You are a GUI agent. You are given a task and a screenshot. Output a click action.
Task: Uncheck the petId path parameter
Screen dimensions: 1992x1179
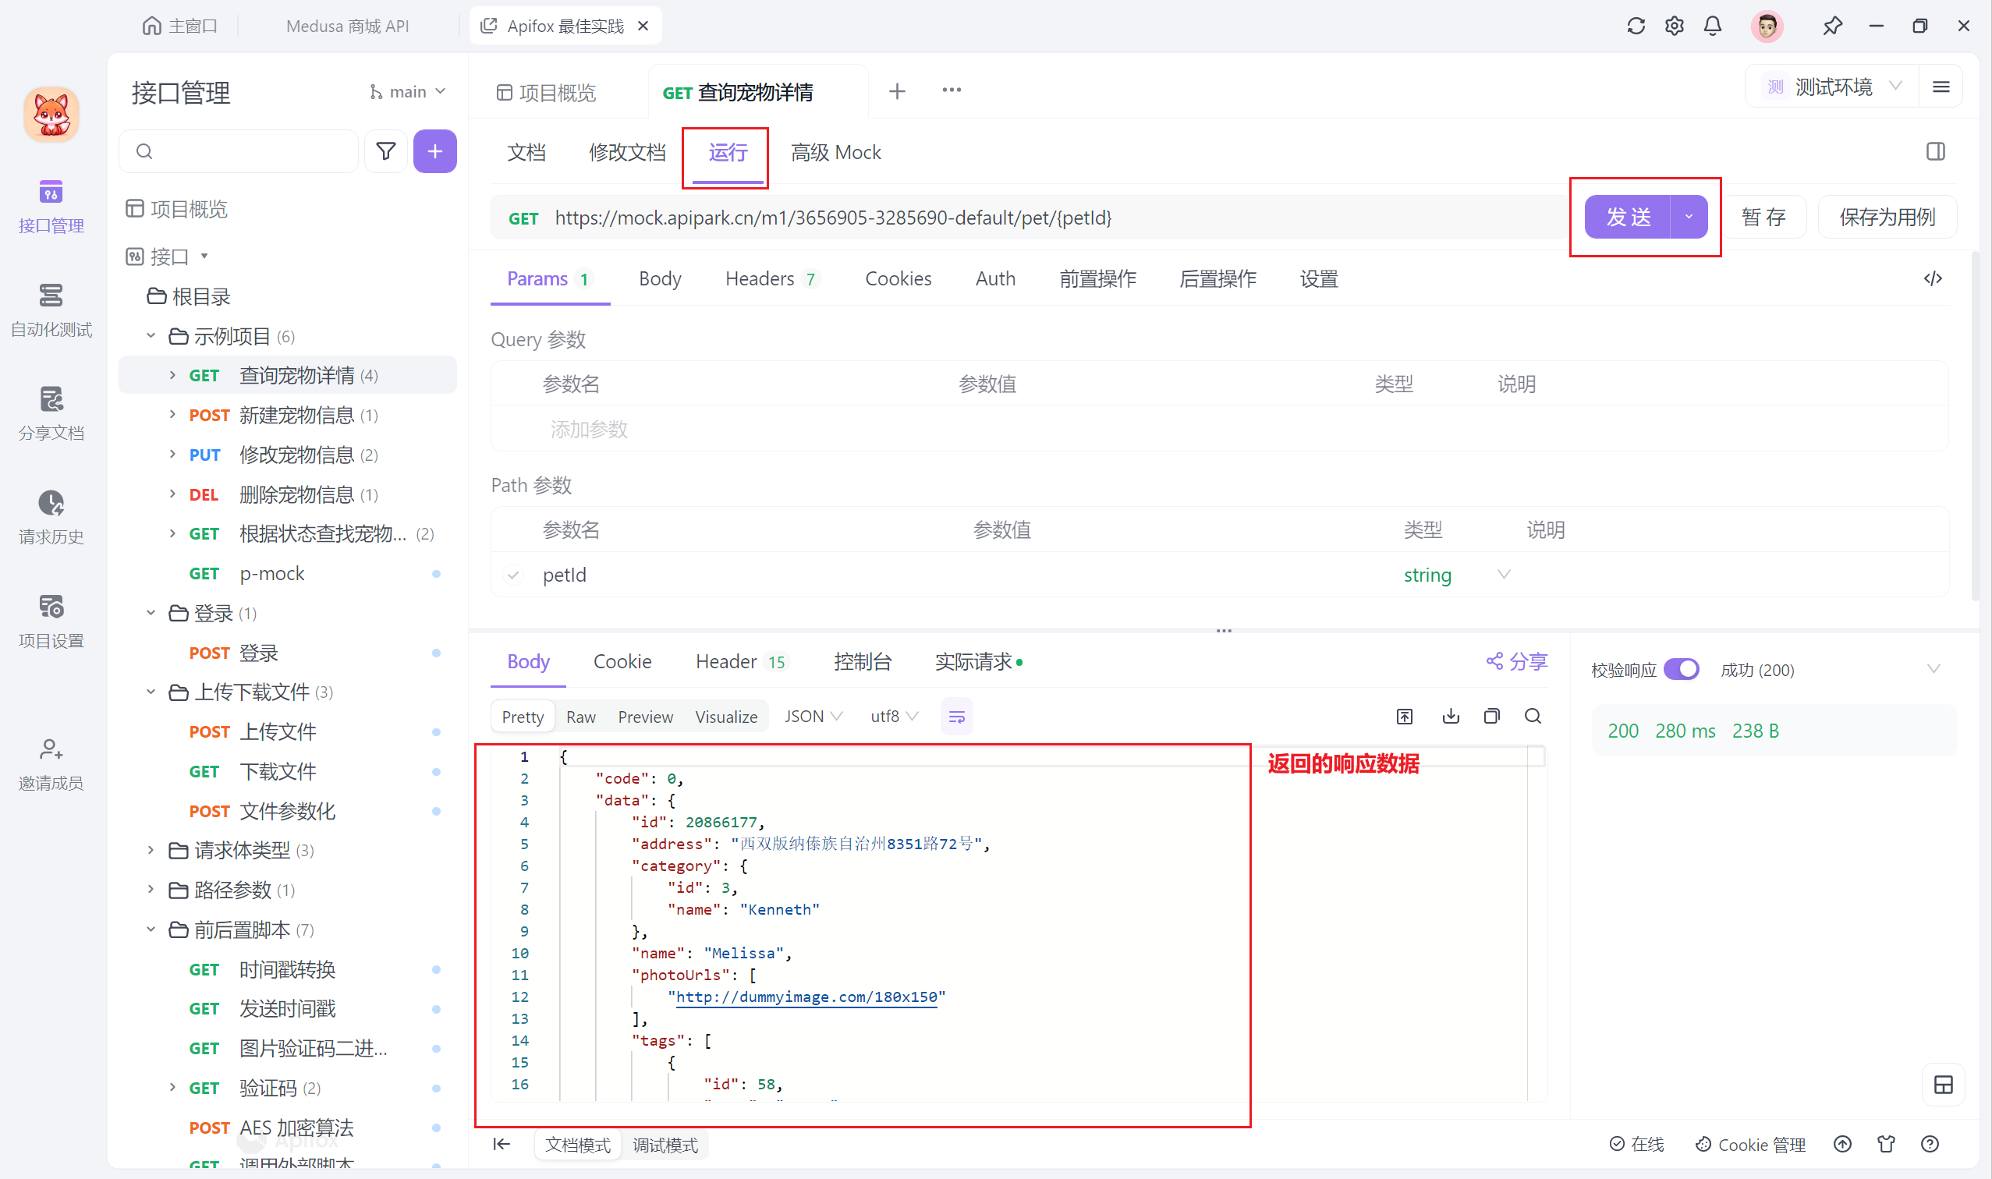[513, 575]
